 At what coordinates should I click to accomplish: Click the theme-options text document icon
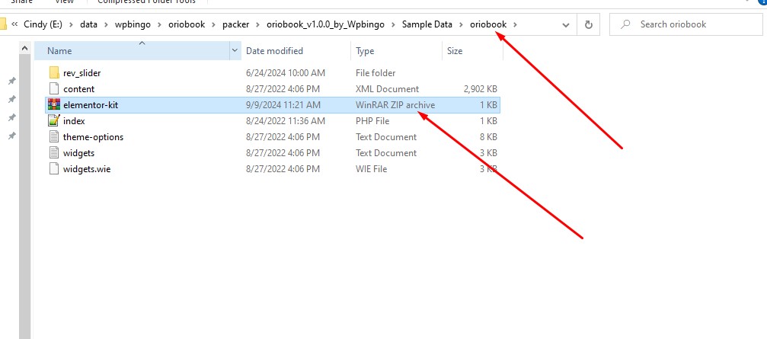(53, 137)
